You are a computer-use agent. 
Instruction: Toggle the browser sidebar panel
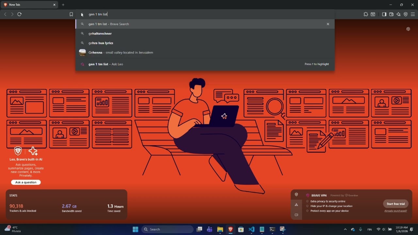(384, 14)
